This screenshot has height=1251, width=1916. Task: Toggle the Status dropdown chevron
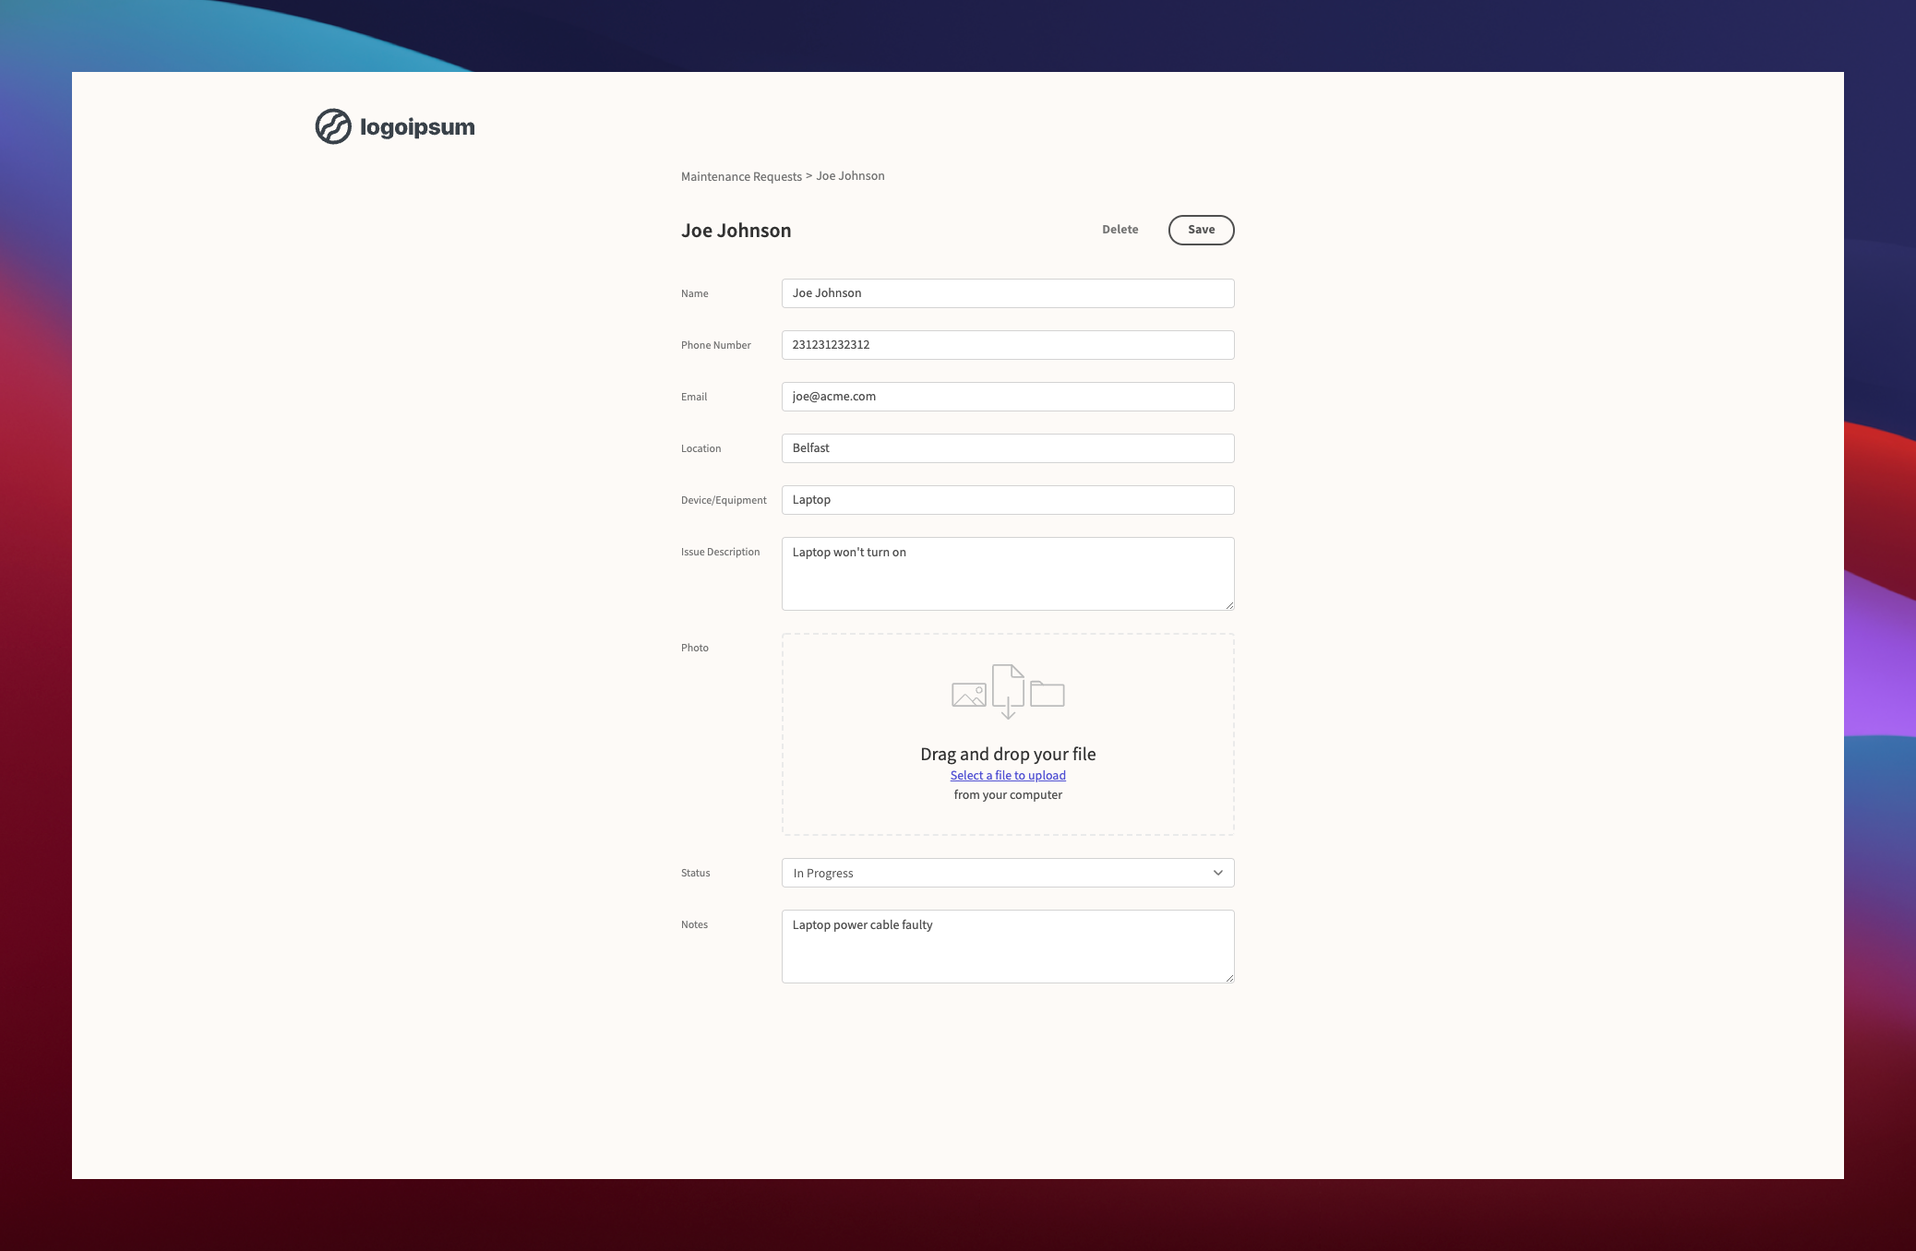pyautogui.click(x=1217, y=871)
